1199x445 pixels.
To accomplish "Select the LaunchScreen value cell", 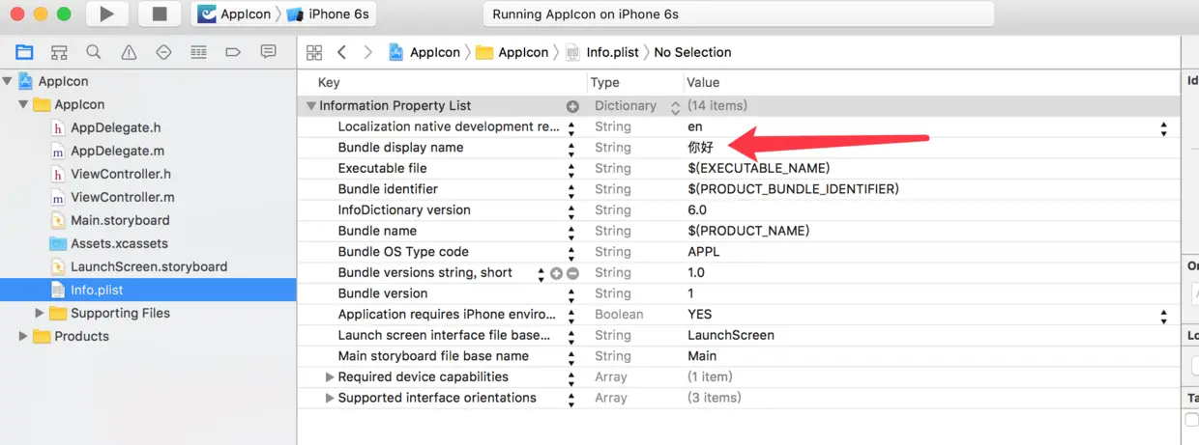I will pyautogui.click(x=731, y=335).
